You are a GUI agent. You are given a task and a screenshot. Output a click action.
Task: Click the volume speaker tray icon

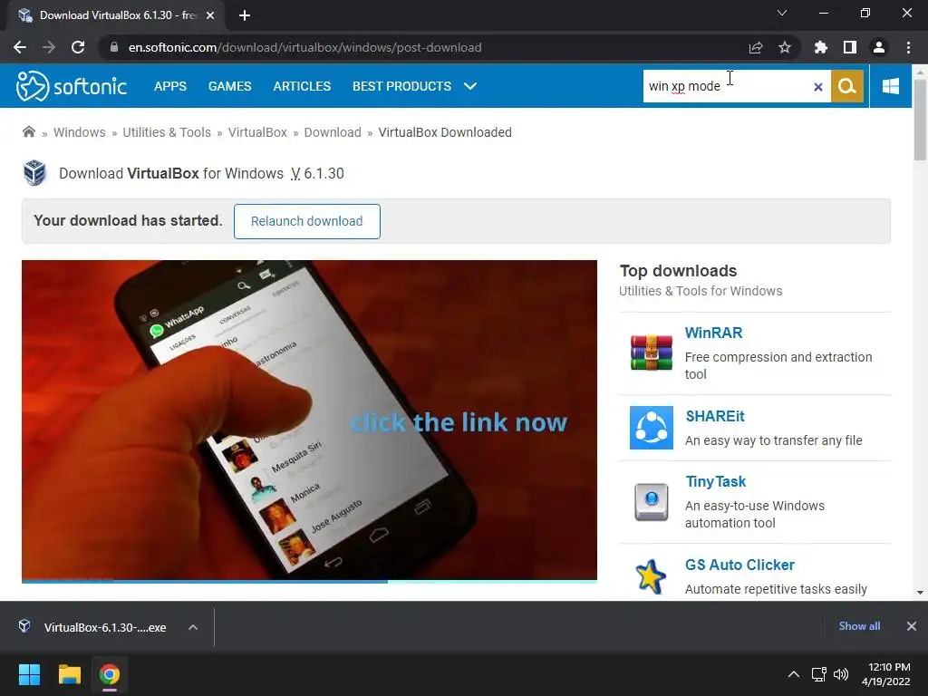click(841, 674)
